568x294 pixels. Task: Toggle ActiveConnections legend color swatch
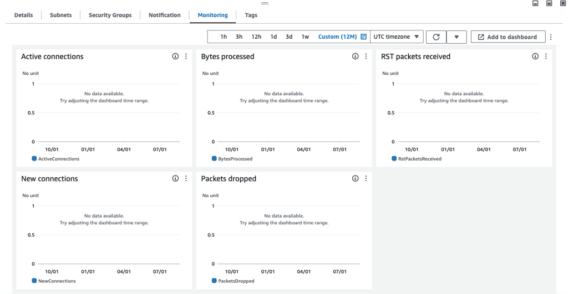click(x=34, y=158)
